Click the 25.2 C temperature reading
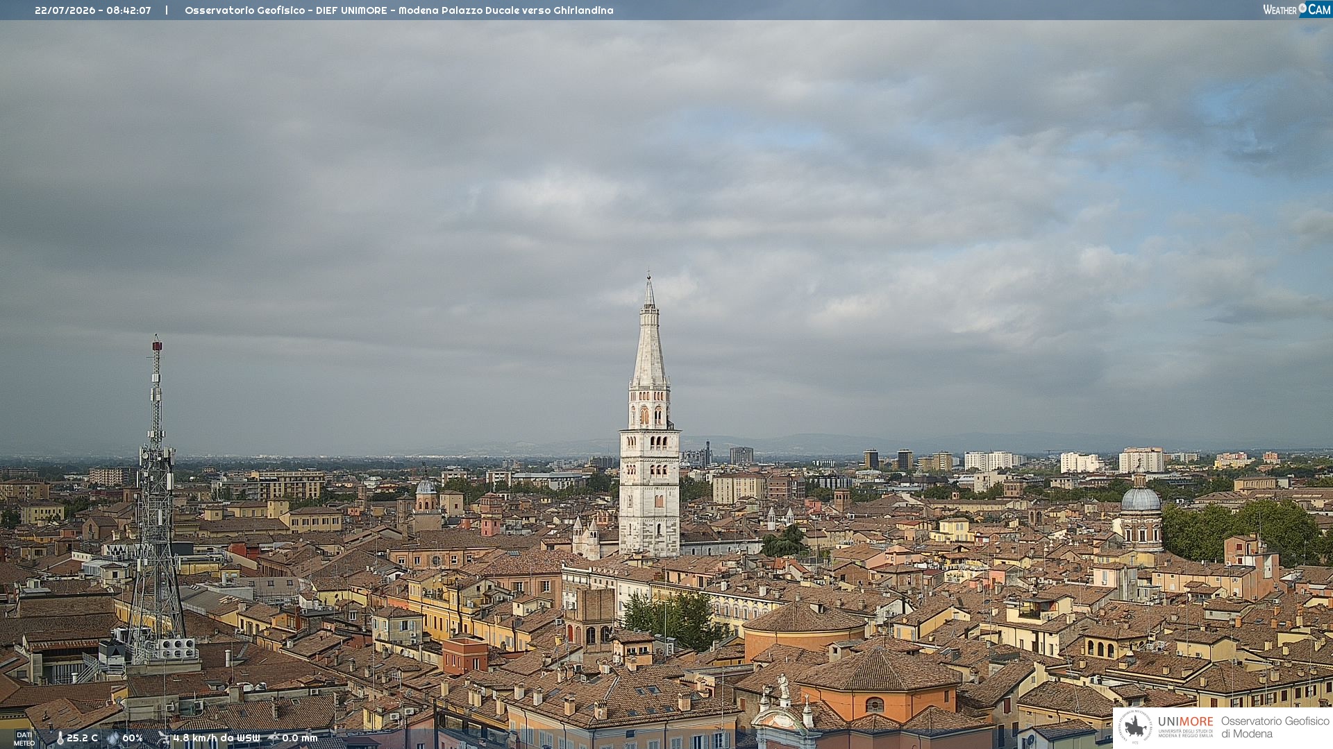Image resolution: width=1333 pixels, height=749 pixels. tap(83, 738)
